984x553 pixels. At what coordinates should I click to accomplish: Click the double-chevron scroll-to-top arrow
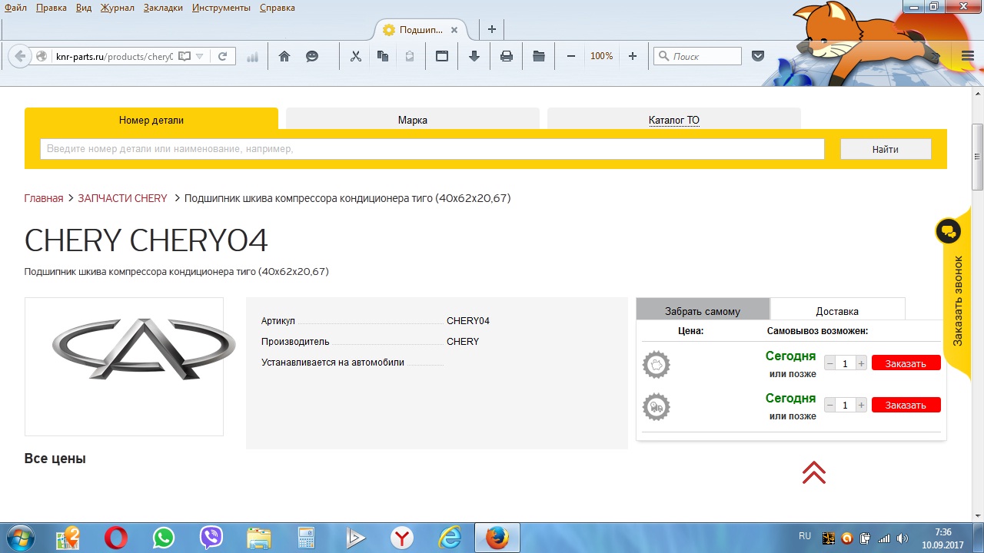(x=814, y=472)
